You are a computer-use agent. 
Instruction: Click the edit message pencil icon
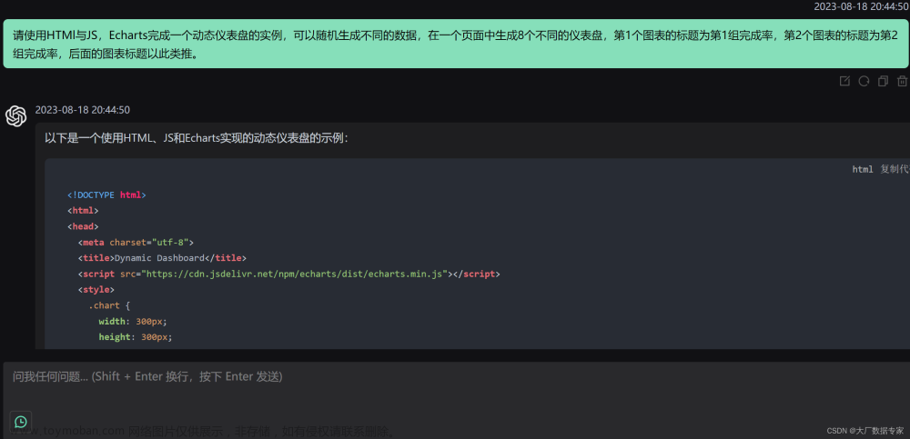(x=845, y=82)
